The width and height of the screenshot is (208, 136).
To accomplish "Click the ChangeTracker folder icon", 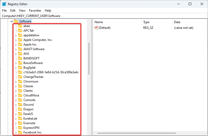I will 20,77.
